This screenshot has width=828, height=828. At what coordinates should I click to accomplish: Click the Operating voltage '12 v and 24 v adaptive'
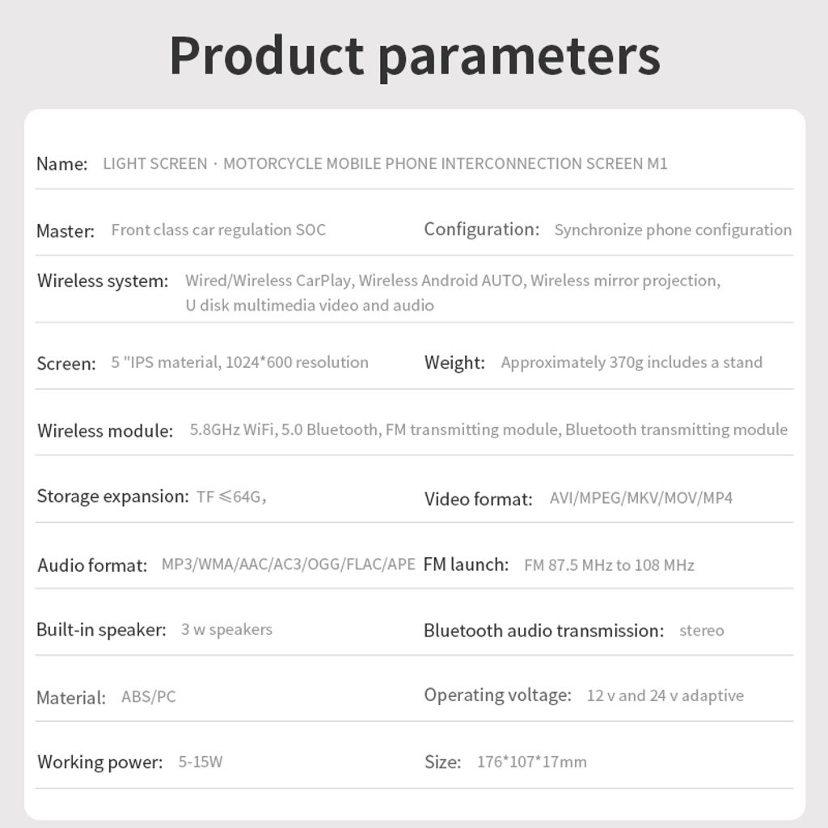(x=665, y=695)
